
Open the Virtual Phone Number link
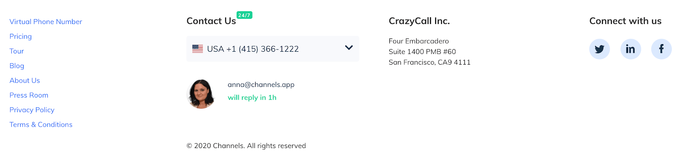(46, 22)
